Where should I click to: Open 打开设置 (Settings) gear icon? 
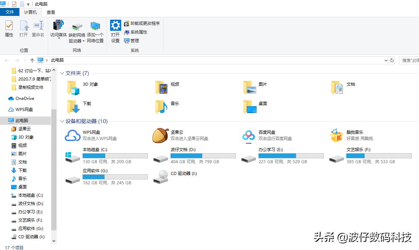click(115, 31)
